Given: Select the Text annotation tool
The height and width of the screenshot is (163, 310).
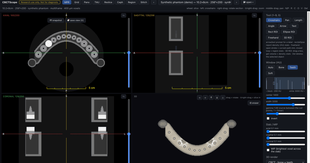Looking at the screenshot, I should 294,26.
